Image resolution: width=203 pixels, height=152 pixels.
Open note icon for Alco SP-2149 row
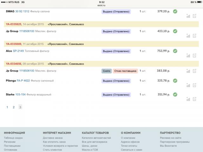coord(194,55)
